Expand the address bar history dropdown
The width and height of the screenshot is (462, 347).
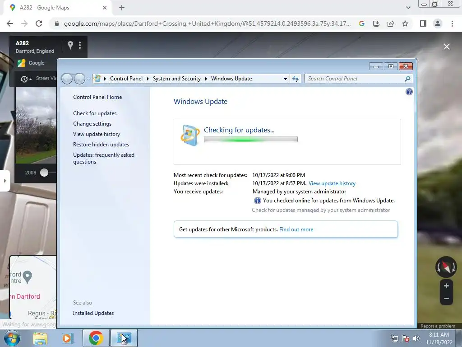tap(285, 79)
